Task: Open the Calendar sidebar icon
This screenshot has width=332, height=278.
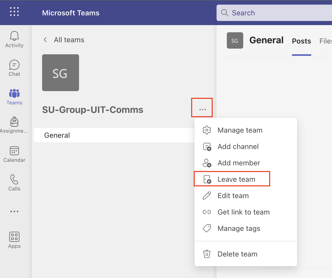Action: coord(14,154)
